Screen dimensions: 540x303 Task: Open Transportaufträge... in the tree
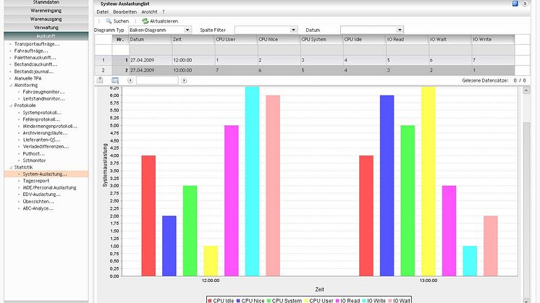[x=37, y=44]
